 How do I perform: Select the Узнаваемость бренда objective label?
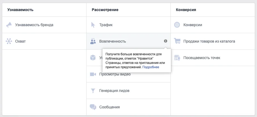click(x=34, y=25)
